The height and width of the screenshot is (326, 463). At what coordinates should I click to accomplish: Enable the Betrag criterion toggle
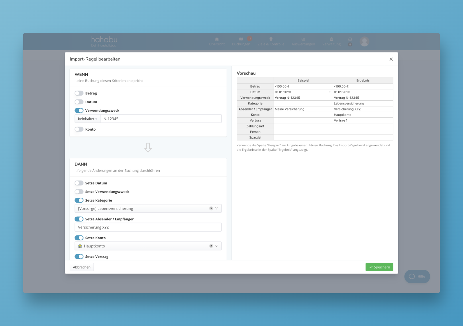(x=79, y=93)
